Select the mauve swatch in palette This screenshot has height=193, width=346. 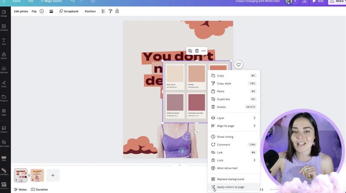point(175,102)
